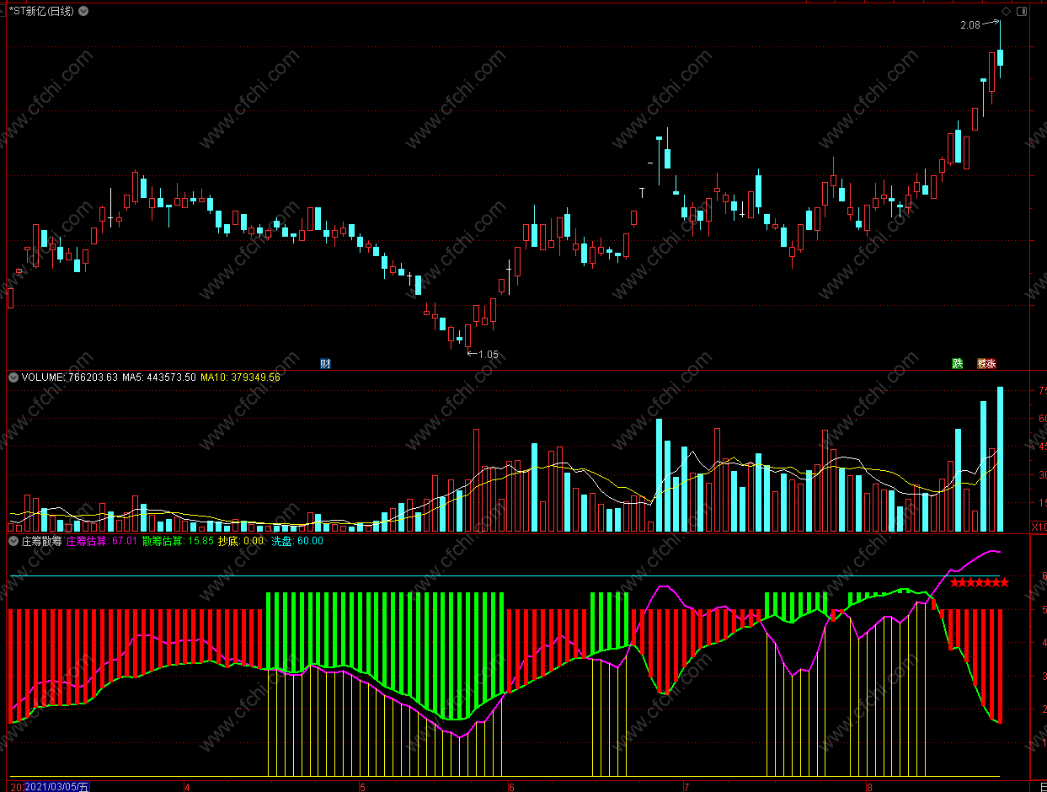This screenshot has height=792, width=1047.
Task: Toggle the side panel icon at top right
Action: click(x=1022, y=12)
